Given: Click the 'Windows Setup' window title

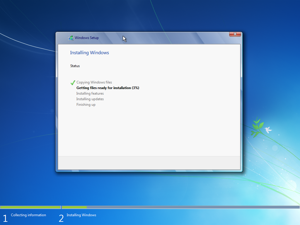Looking at the screenshot, I should (87, 38).
